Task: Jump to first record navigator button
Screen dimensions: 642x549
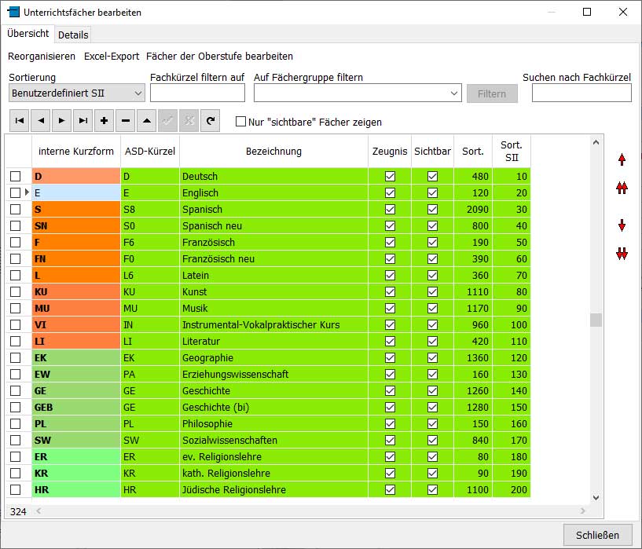Action: (x=19, y=121)
